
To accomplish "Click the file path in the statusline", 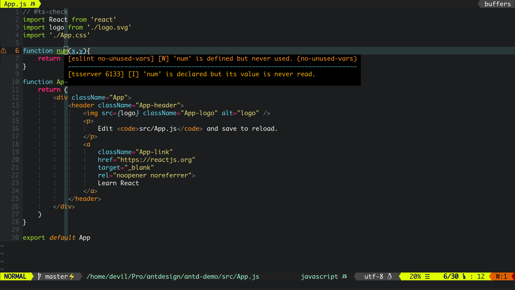I will point(173,276).
